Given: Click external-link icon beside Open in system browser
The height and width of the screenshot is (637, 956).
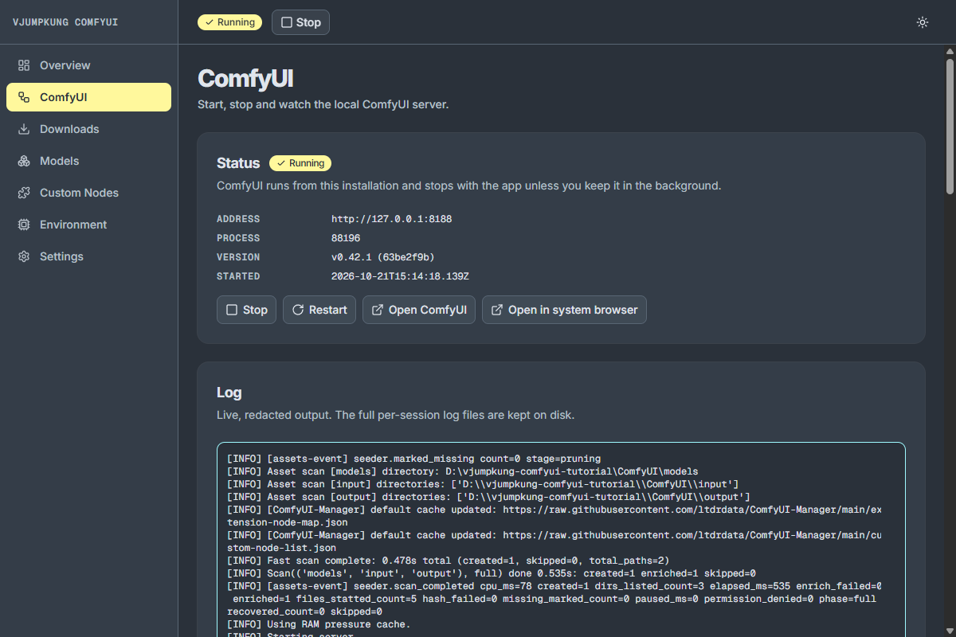Looking at the screenshot, I should pos(497,310).
